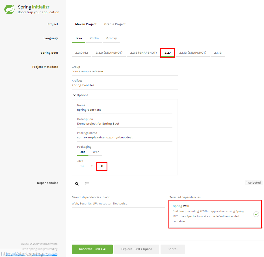Viewport: 264px width, 257px height.
Task: Select Spring Boot 2.3.0 M2
Action: tap(81, 53)
